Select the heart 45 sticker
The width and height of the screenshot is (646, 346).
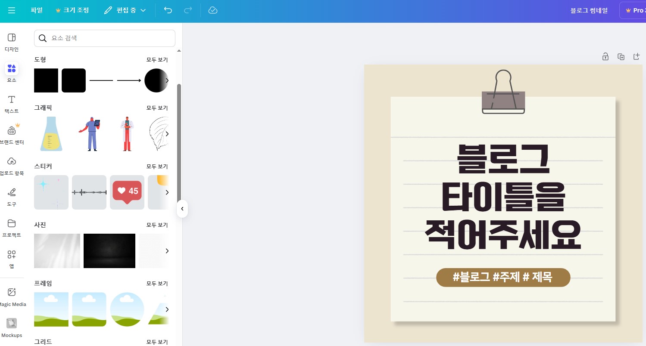click(x=127, y=192)
